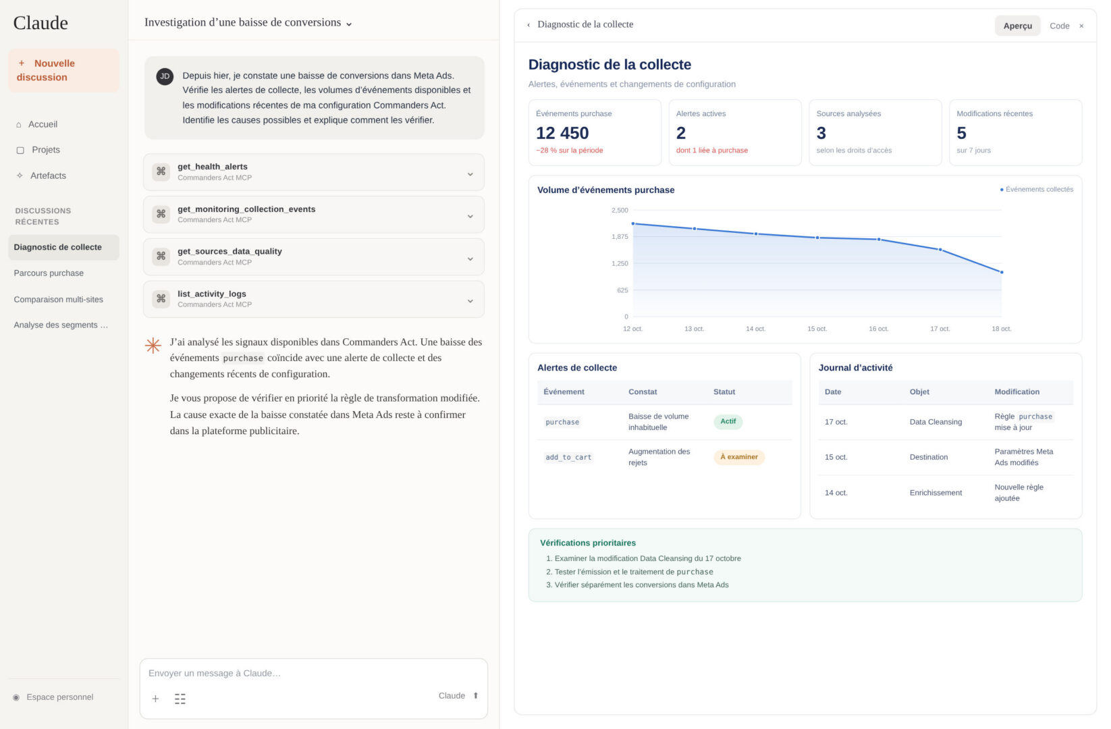Click the plus attachment icon in message box
The image size is (1111, 729).
(155, 699)
